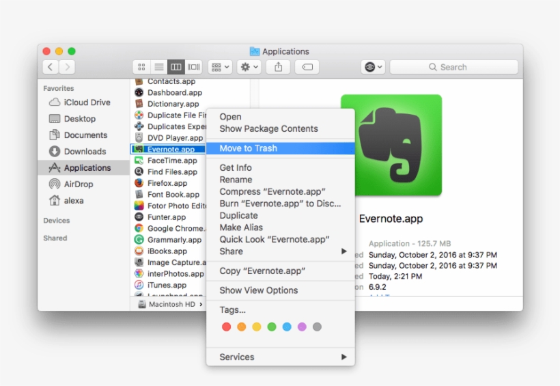Select iTunes.app in the list
This screenshot has width=560, height=386.
160,285
